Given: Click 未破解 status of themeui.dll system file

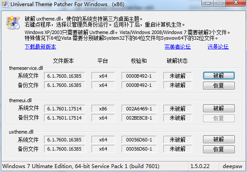Looking at the screenshot, I should [x=178, y=109].
